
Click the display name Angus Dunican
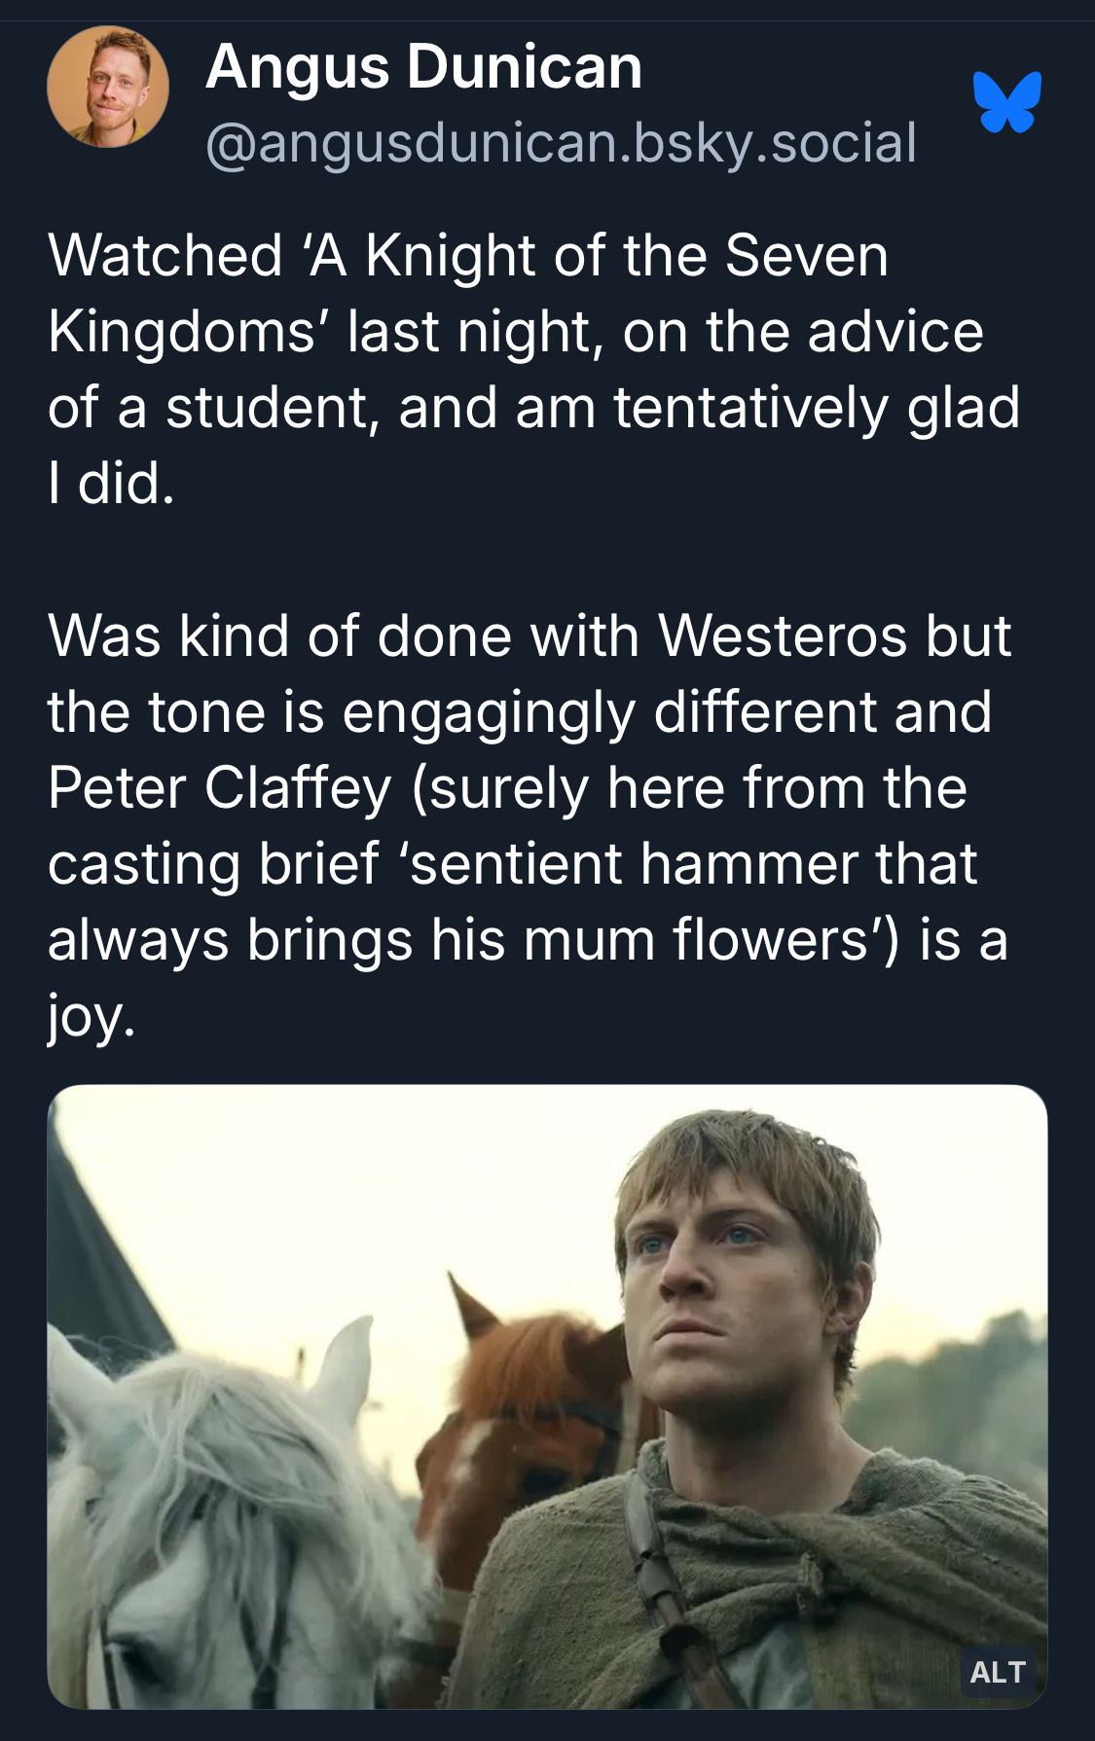coord(423,66)
